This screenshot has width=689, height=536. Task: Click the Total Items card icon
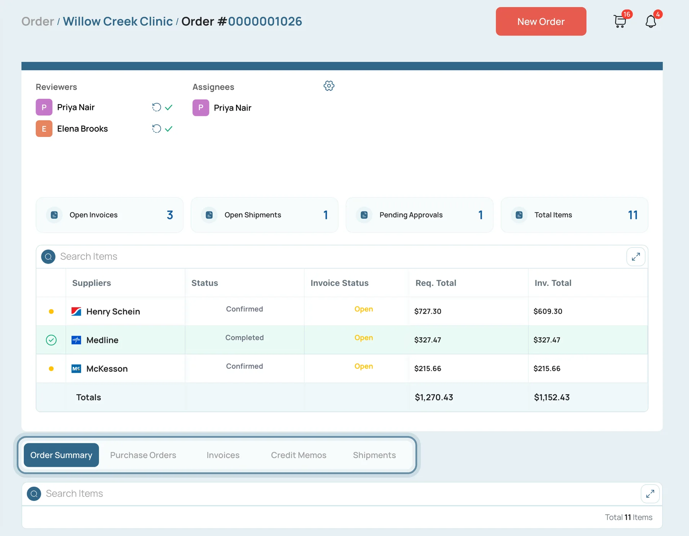click(519, 215)
